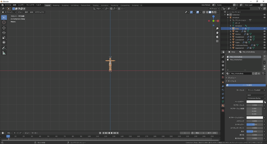The width and height of the screenshot is (267, 144).
Task: Switch to the Shading workspace tab
Action: pos(95,5)
